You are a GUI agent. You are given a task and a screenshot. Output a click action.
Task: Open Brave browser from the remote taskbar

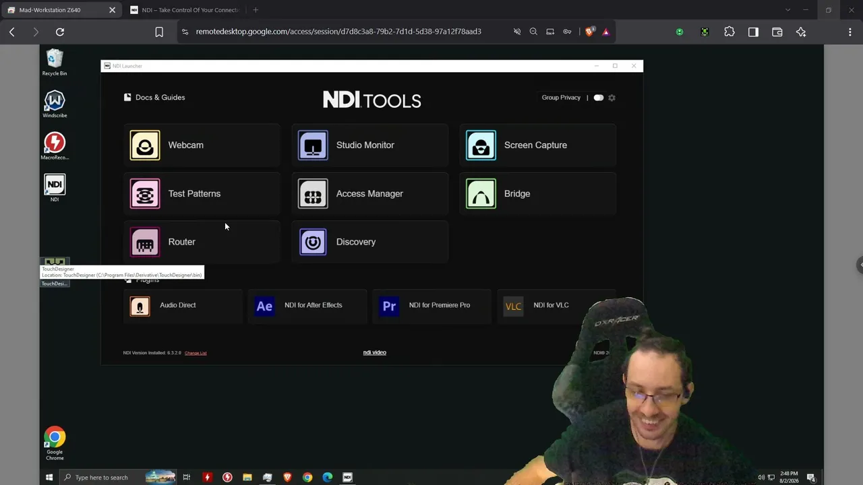pos(287,478)
